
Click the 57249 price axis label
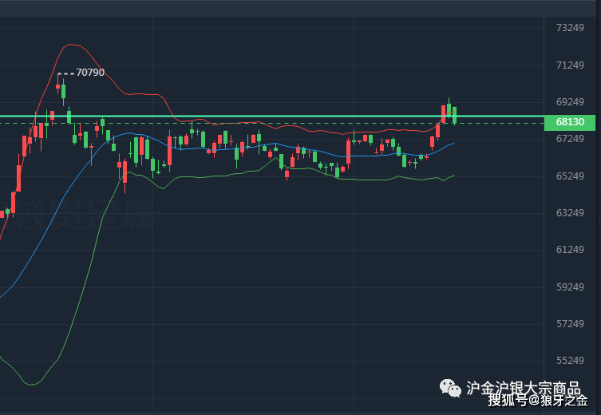pos(570,324)
